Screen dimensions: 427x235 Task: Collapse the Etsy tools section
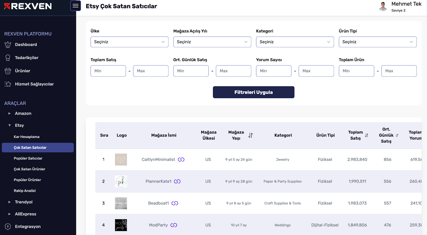[x=10, y=125]
